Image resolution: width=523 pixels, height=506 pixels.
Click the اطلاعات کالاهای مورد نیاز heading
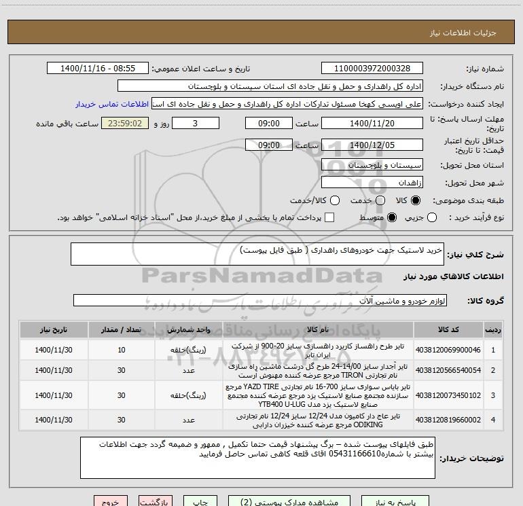454,276
